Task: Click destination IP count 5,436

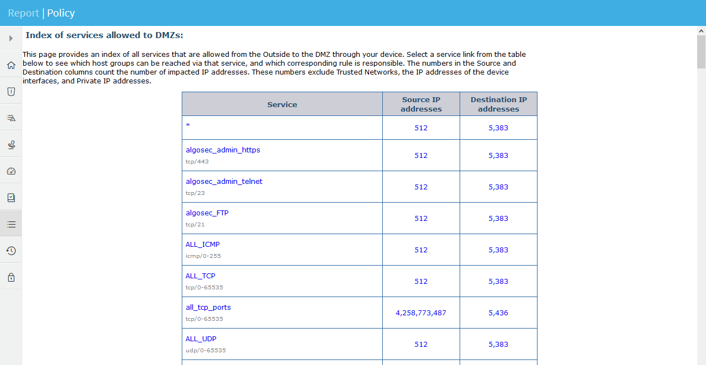Action: pos(498,313)
